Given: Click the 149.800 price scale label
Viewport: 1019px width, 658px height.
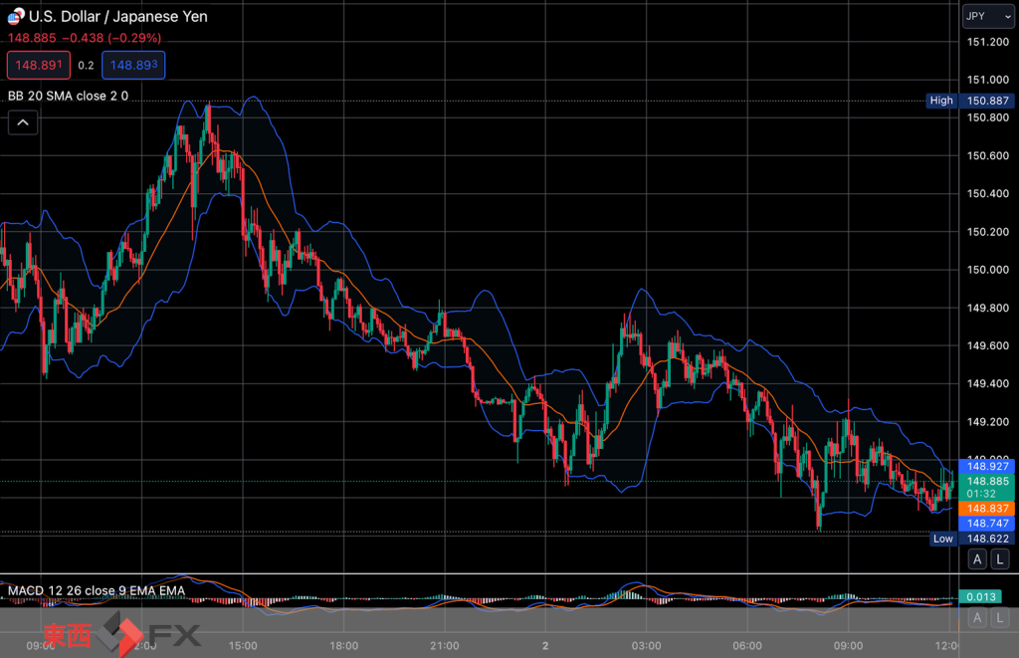Looking at the screenshot, I should click(x=988, y=309).
